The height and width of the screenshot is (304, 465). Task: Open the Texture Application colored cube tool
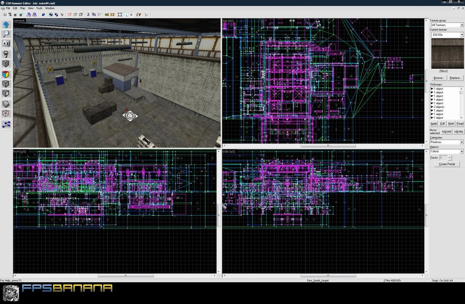pyautogui.click(x=6, y=74)
